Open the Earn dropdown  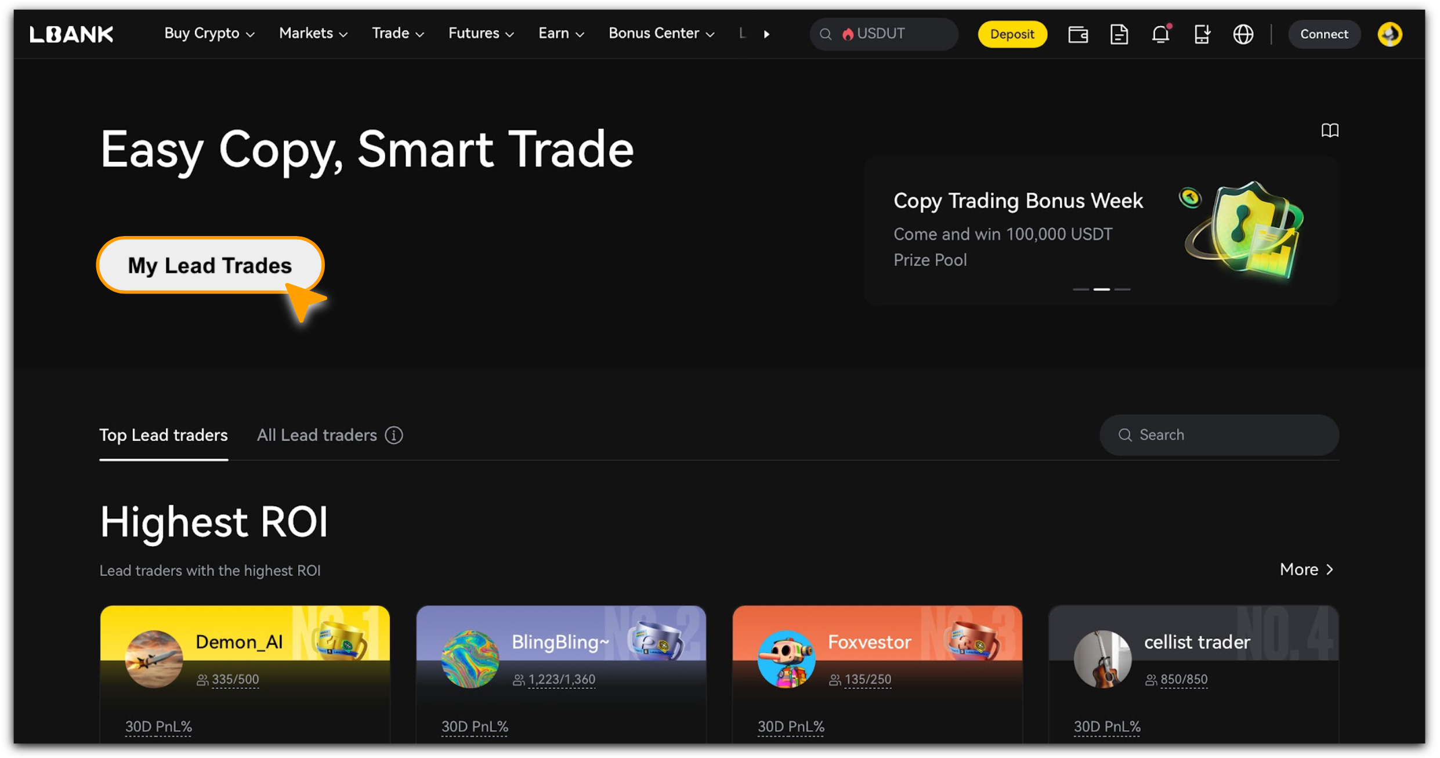(x=561, y=34)
